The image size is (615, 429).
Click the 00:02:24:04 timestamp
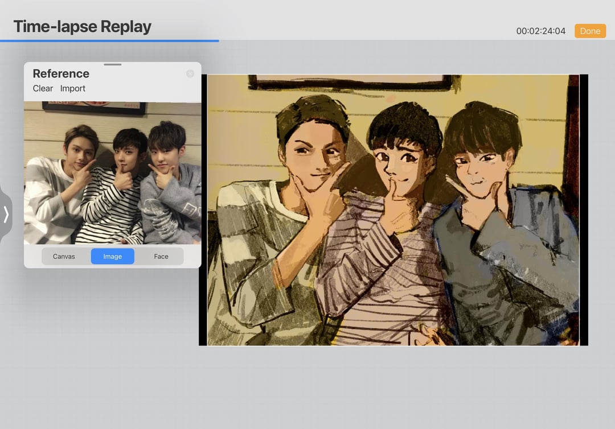541,31
